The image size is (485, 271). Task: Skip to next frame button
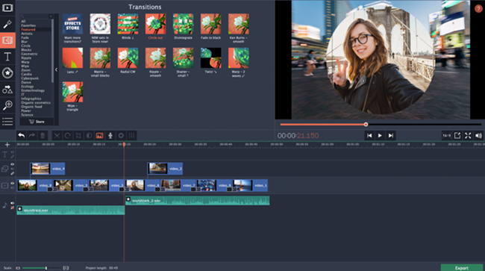[391, 136]
